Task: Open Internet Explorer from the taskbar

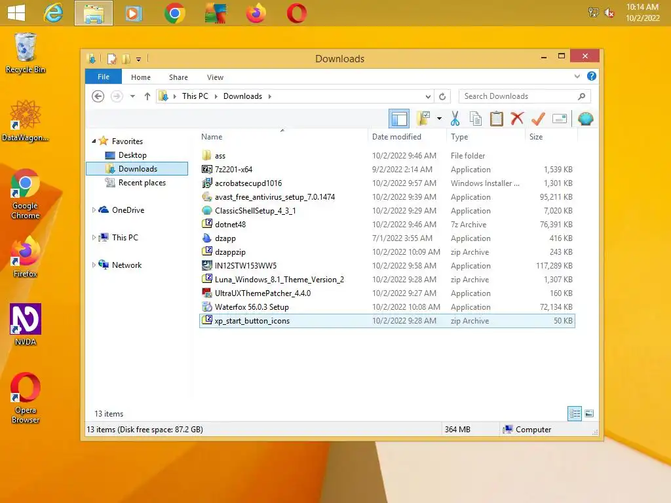Action: [x=53, y=13]
